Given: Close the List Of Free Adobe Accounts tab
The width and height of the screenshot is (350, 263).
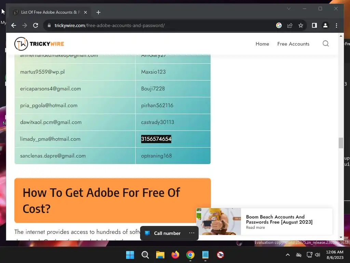Looking at the screenshot, I should point(85,12).
